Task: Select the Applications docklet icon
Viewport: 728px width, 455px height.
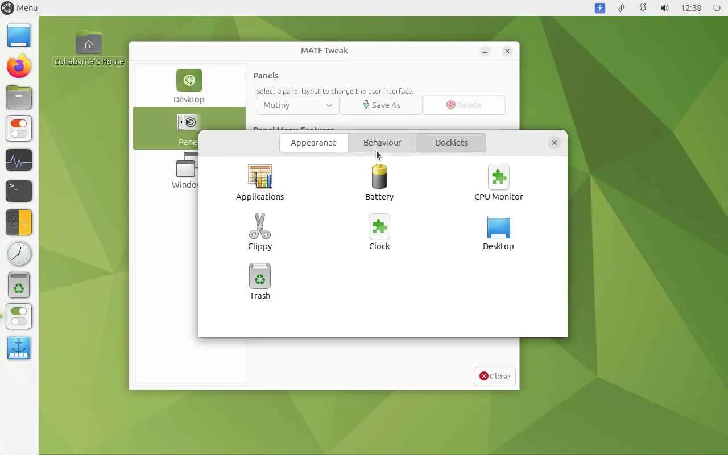Action: click(x=260, y=176)
